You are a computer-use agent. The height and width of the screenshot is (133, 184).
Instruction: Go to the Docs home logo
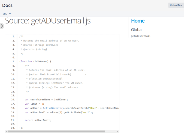click(7, 5)
